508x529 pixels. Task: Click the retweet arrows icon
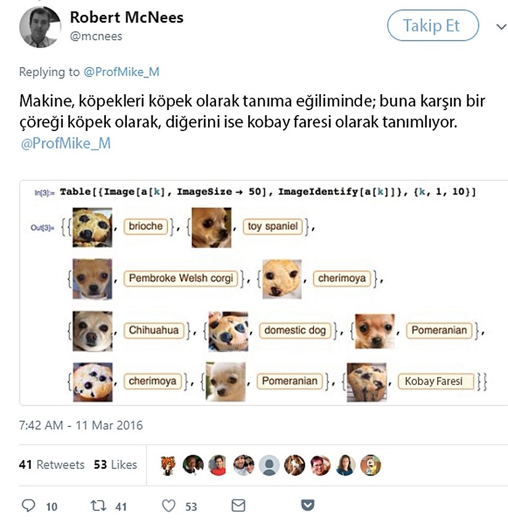100,506
